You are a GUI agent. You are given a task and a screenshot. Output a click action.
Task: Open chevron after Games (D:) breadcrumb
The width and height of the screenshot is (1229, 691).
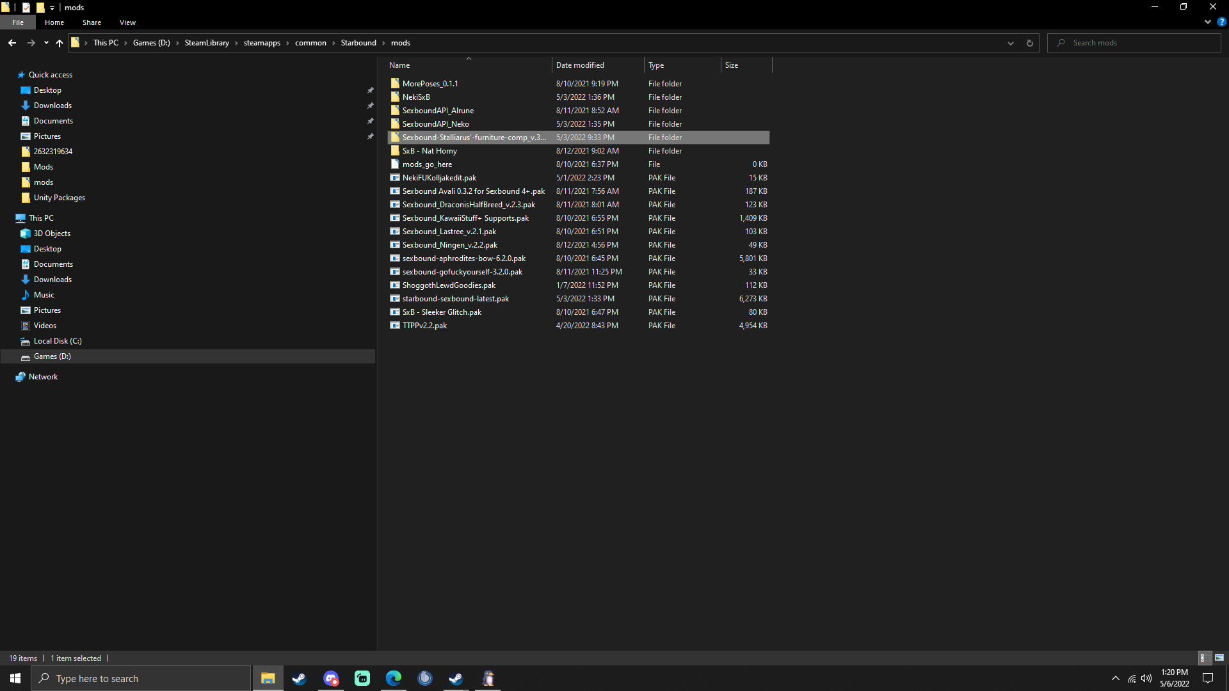click(x=177, y=43)
